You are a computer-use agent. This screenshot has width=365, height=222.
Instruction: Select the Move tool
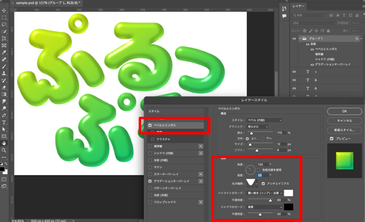point(4,10)
